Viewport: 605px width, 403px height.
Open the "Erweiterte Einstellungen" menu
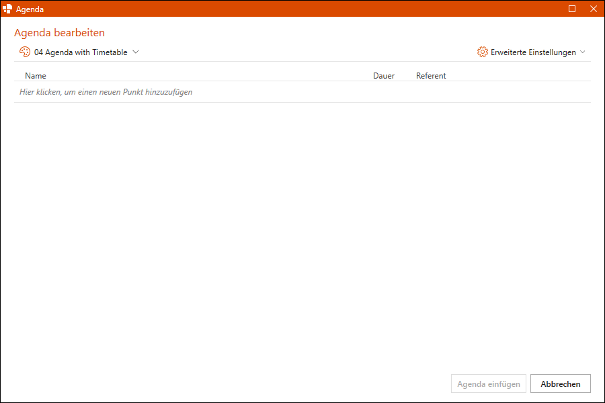[x=533, y=52]
